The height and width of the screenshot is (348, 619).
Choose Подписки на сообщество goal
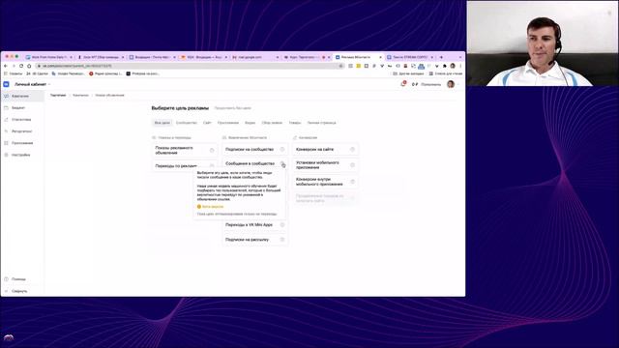(255, 149)
